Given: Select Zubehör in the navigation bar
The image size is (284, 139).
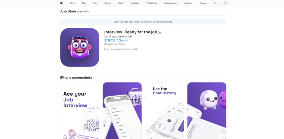Looking at the screenshot, I should pyautogui.click(x=188, y=3).
